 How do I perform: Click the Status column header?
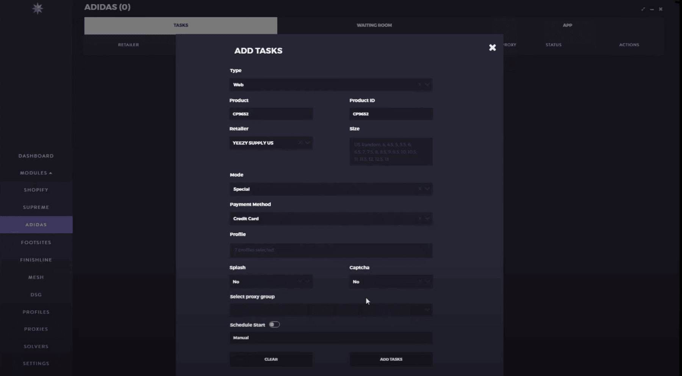[x=554, y=45]
